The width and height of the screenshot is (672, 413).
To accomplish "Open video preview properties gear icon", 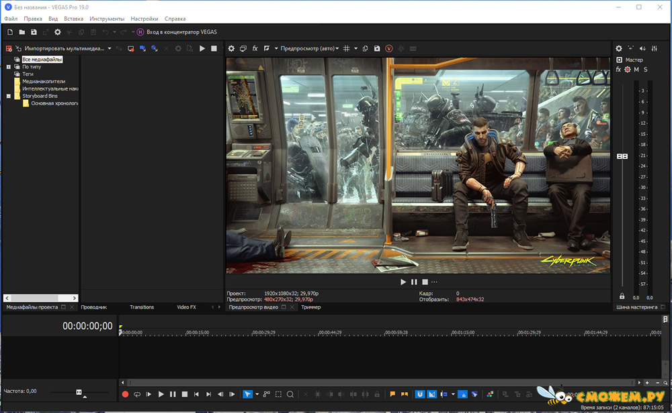I will 231,49.
